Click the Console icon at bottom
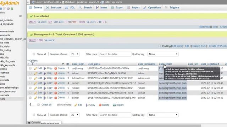 pyautogui.click(x=29, y=123)
